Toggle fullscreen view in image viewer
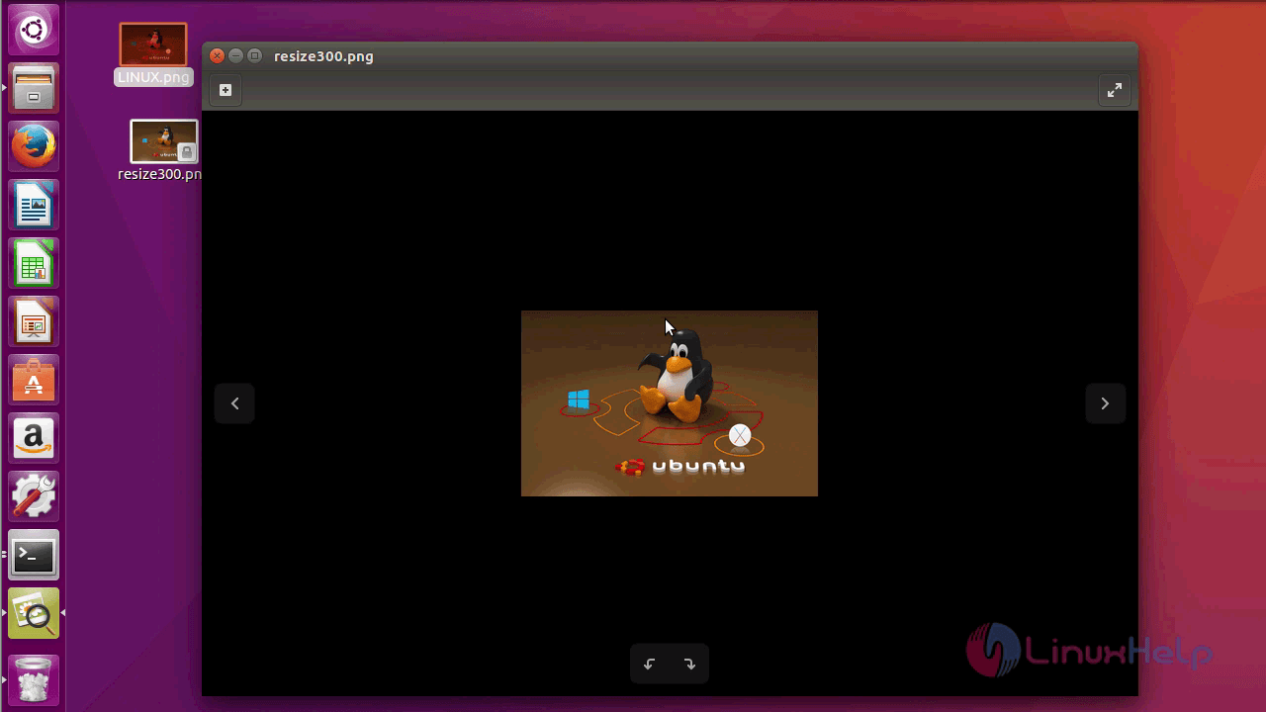Screen dimensions: 1266x712 pyautogui.click(x=1115, y=90)
